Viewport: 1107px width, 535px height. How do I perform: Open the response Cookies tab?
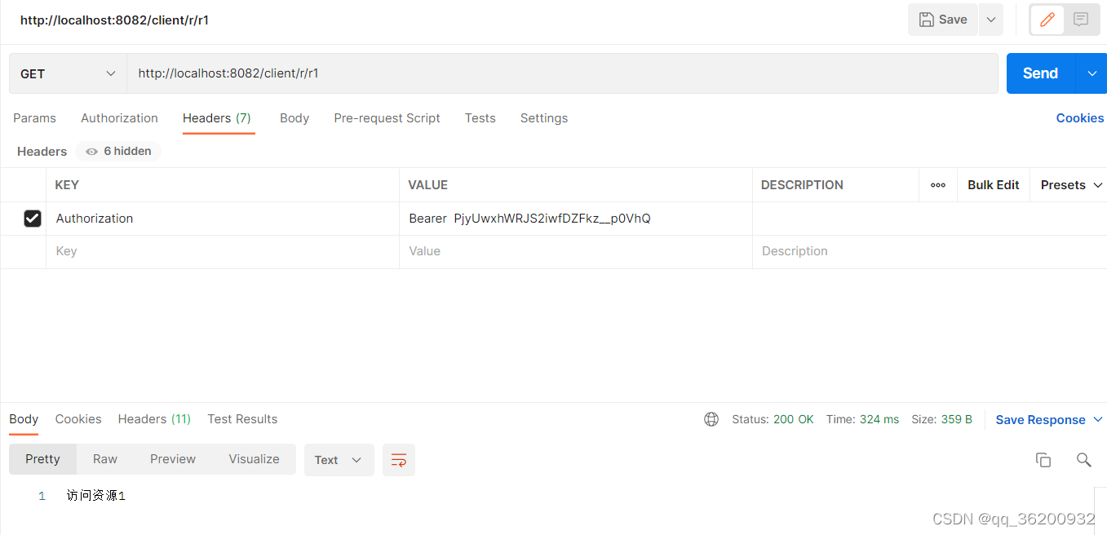(x=78, y=419)
